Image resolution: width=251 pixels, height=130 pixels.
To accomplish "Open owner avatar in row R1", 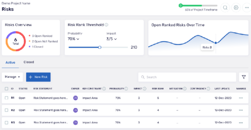I will [76, 98].
